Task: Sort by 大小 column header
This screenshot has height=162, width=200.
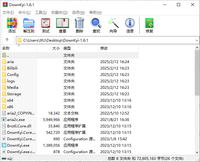Action: pos(49,48)
